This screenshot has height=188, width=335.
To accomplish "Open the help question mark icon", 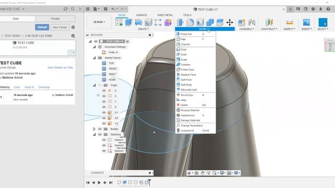I will [x=328, y=9].
